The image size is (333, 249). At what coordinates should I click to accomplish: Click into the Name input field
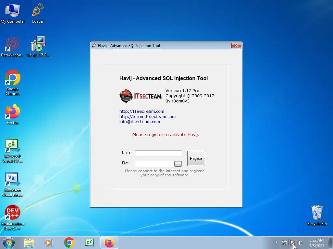[x=158, y=153]
